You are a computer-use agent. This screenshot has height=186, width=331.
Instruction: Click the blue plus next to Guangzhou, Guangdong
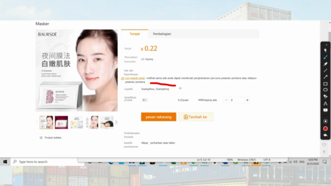pos(180,88)
